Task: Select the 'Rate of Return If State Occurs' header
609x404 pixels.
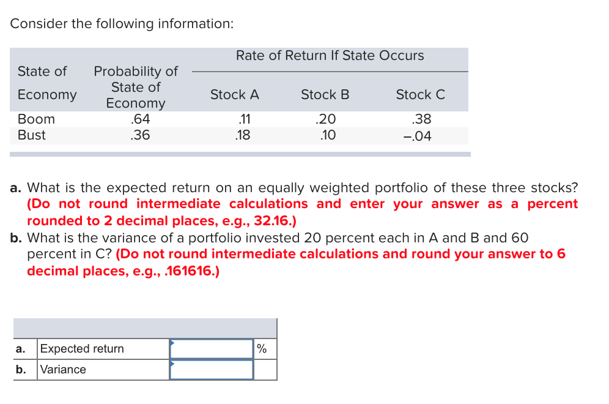Action: tap(330, 56)
